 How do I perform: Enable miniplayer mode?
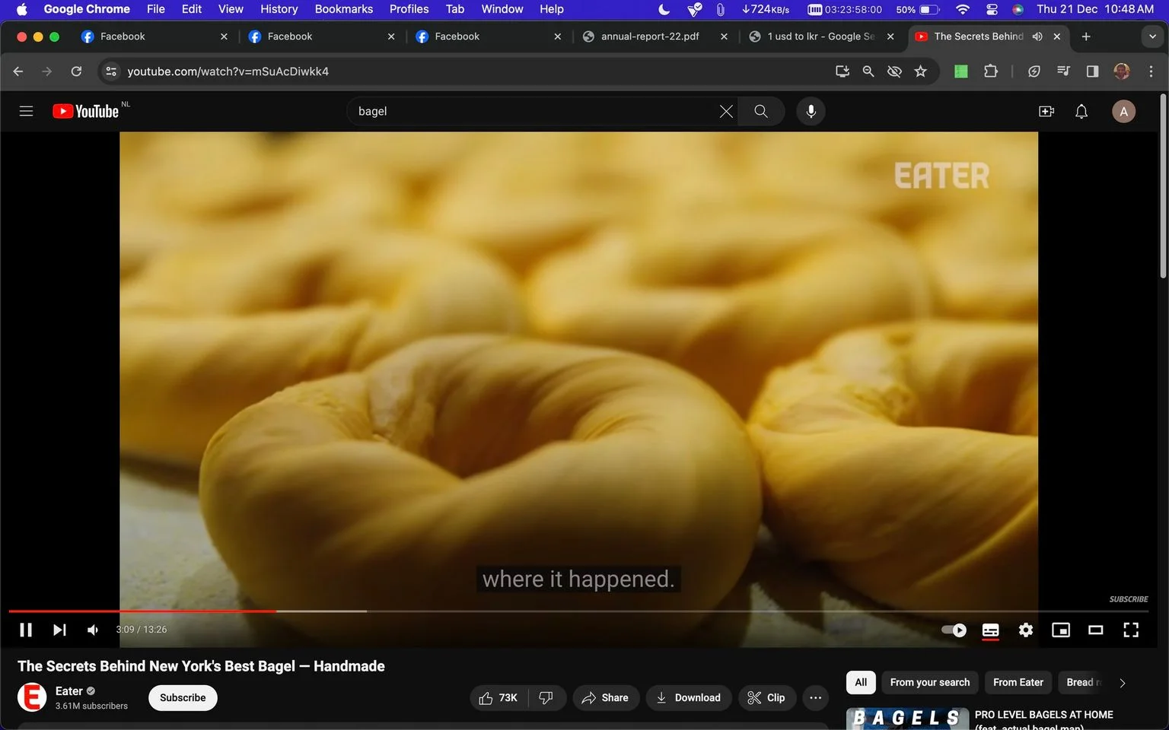coord(1061,630)
